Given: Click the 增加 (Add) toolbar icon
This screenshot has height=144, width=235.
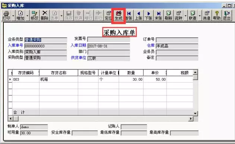Looking at the screenshot, I should pos(20,15).
